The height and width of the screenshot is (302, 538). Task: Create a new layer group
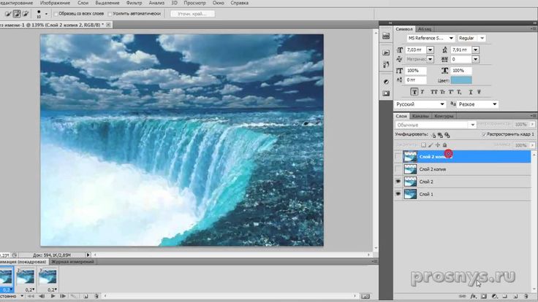tap(504, 296)
